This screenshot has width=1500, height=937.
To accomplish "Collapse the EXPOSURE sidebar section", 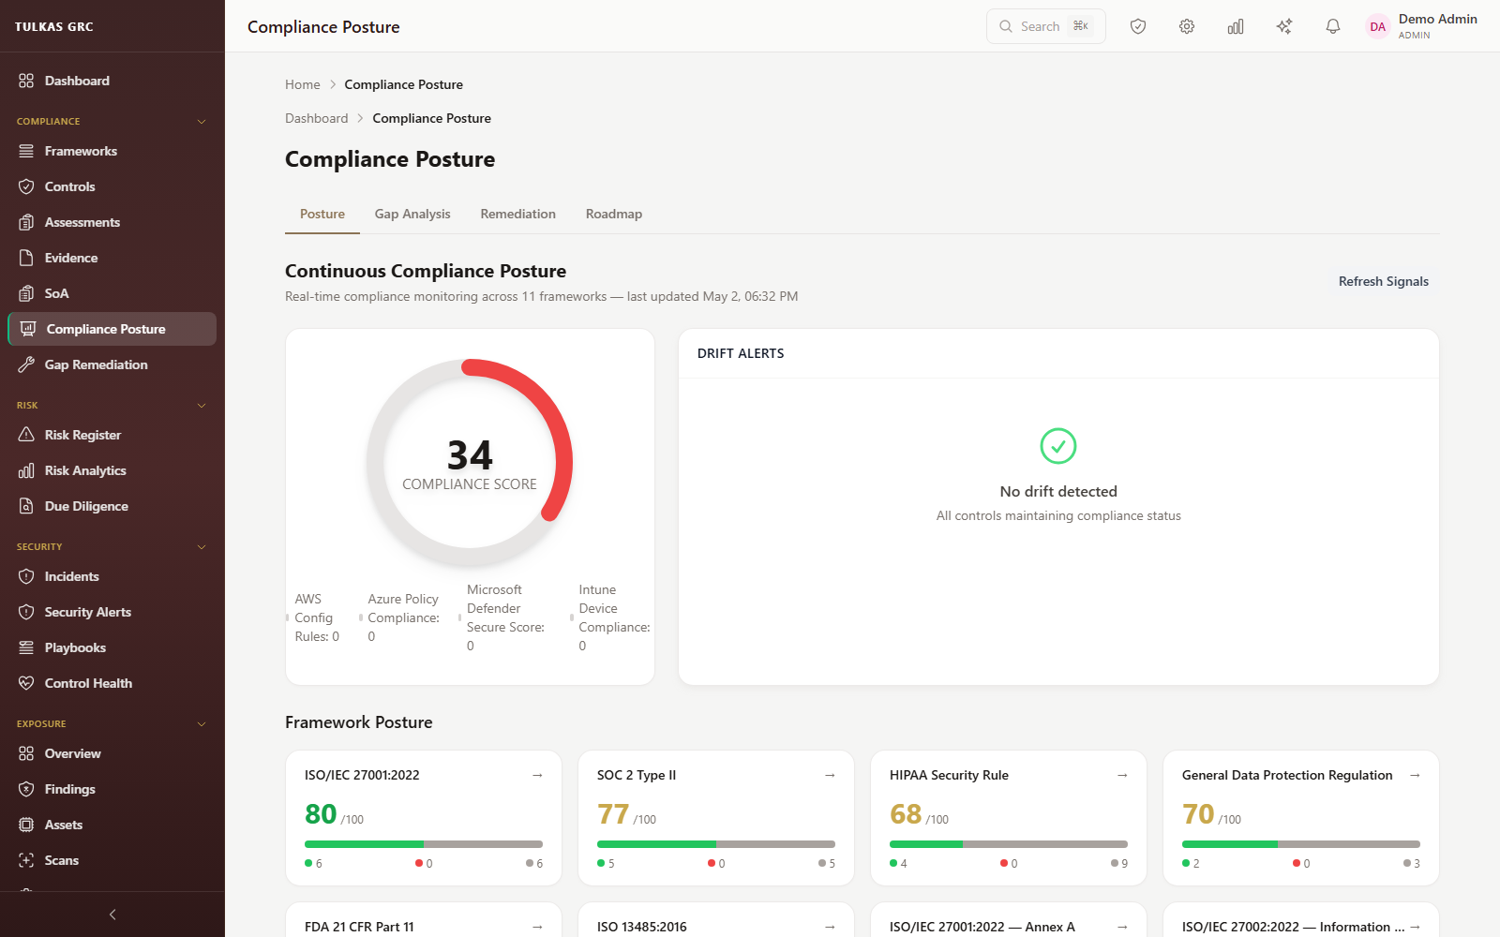I will 202,724.
